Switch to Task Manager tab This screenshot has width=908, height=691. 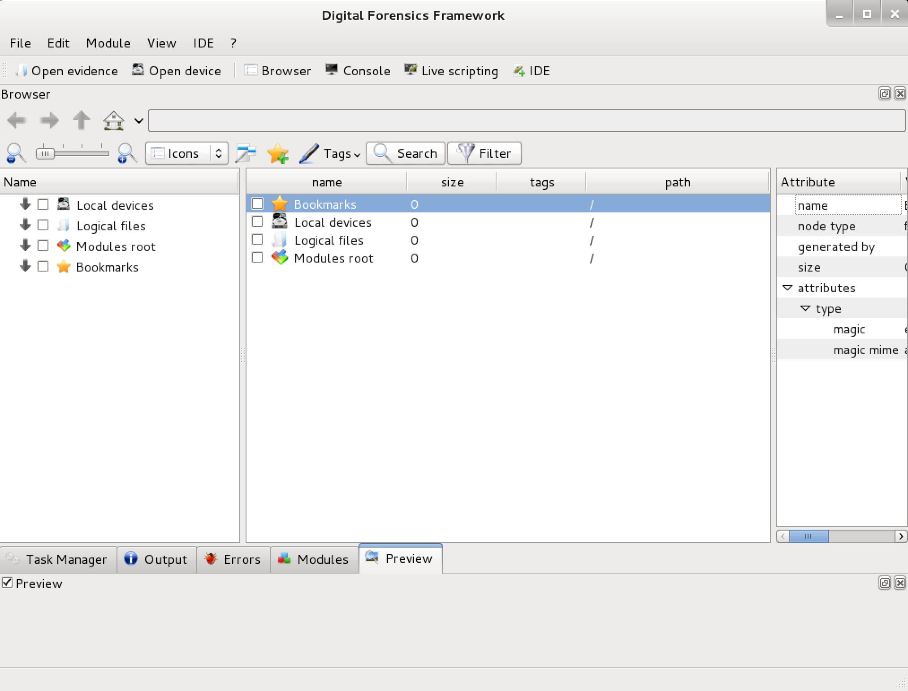pyautogui.click(x=58, y=559)
